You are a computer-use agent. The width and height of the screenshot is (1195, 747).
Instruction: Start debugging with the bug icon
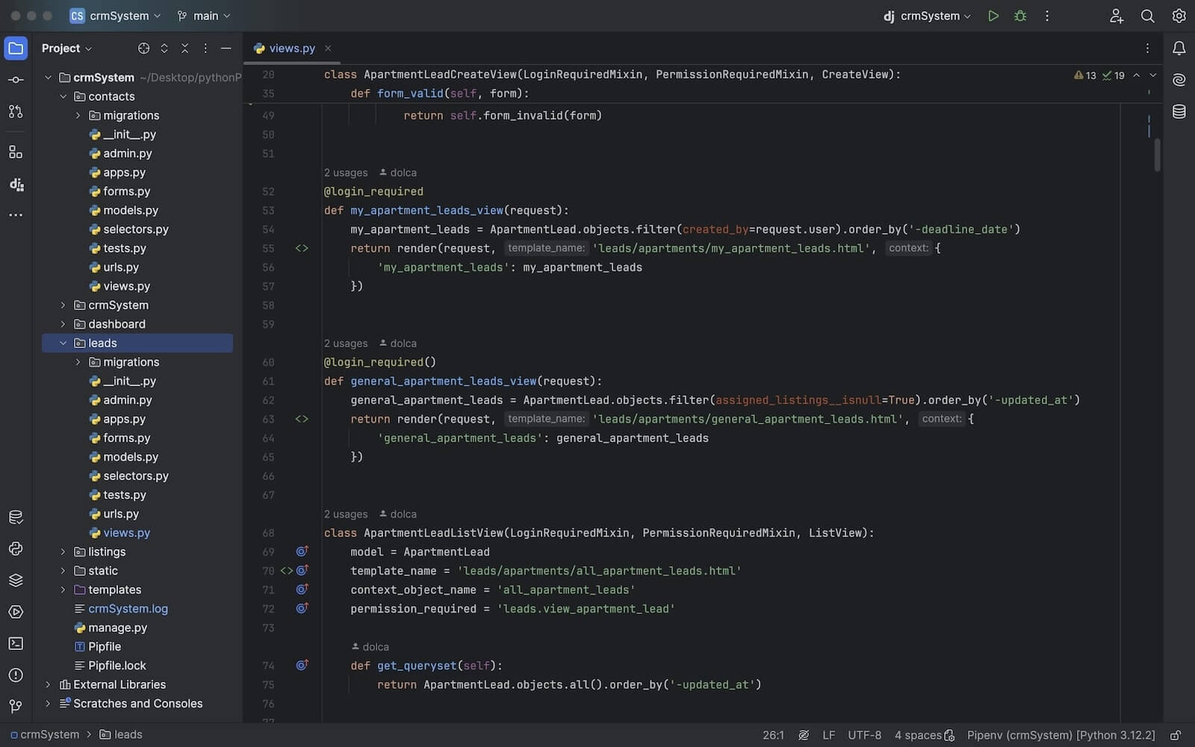(x=1020, y=16)
